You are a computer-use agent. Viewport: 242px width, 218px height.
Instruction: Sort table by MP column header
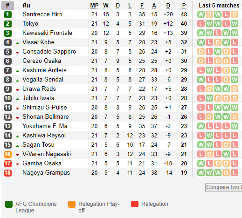pyautogui.click(x=94, y=6)
